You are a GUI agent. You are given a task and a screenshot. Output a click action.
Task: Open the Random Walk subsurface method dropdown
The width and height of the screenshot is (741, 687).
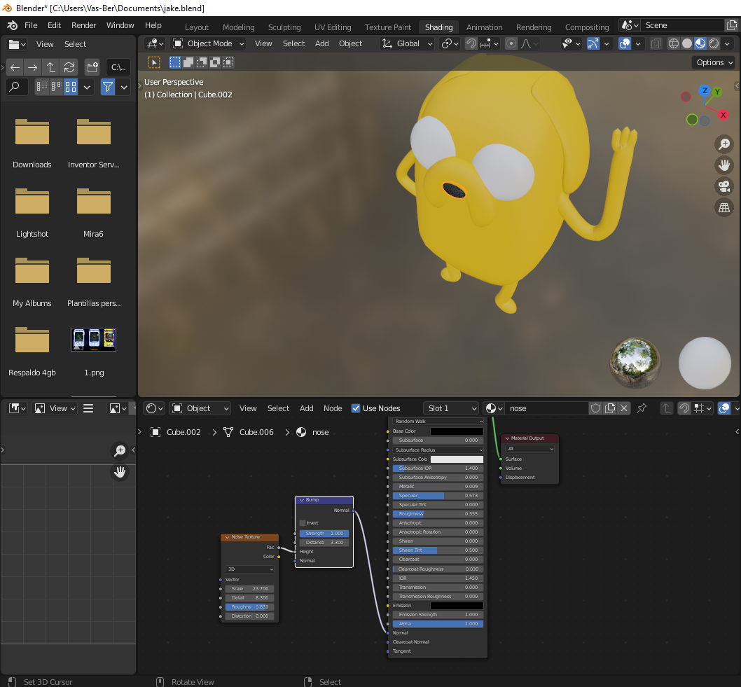point(438,422)
